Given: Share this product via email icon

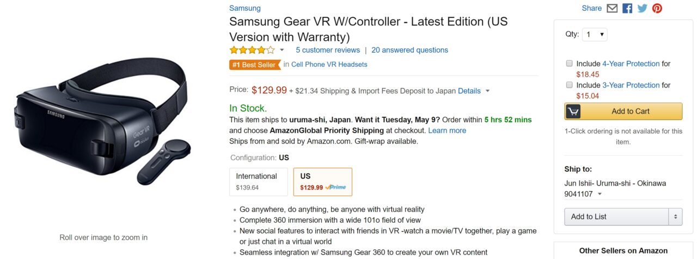Looking at the screenshot, I should point(612,8).
